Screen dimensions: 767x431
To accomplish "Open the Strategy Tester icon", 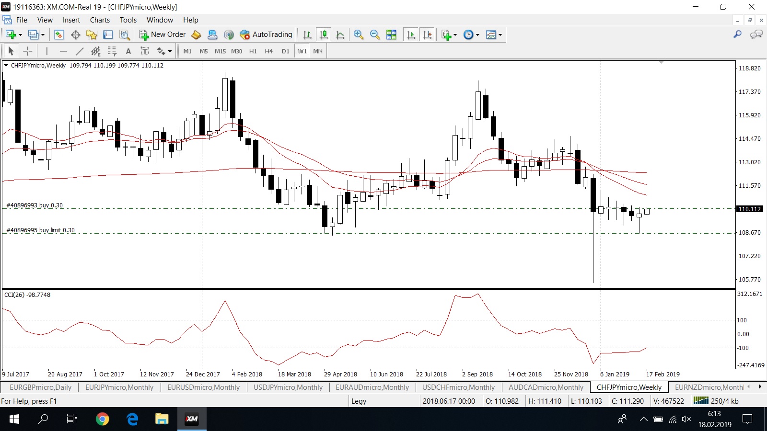I will click(125, 34).
